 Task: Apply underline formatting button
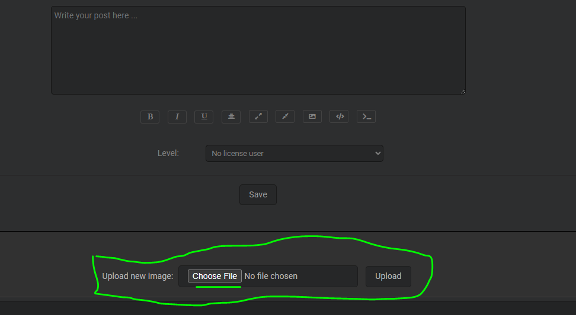204,116
